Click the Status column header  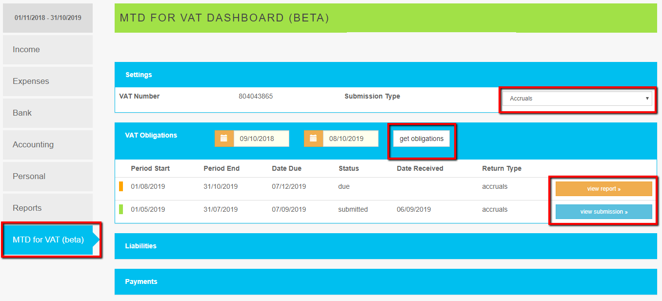point(349,168)
